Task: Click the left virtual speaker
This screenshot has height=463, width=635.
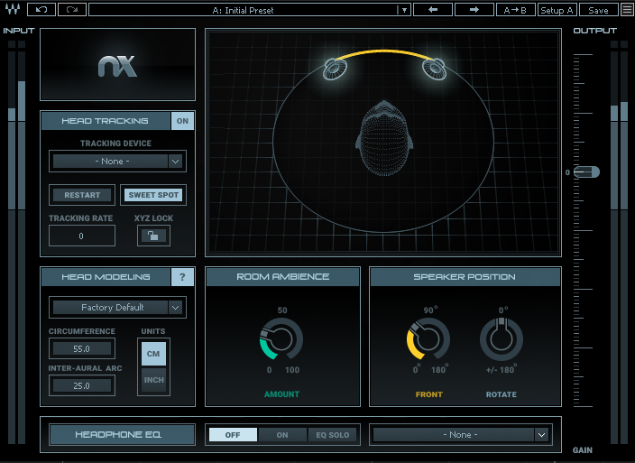Action: coord(335,69)
